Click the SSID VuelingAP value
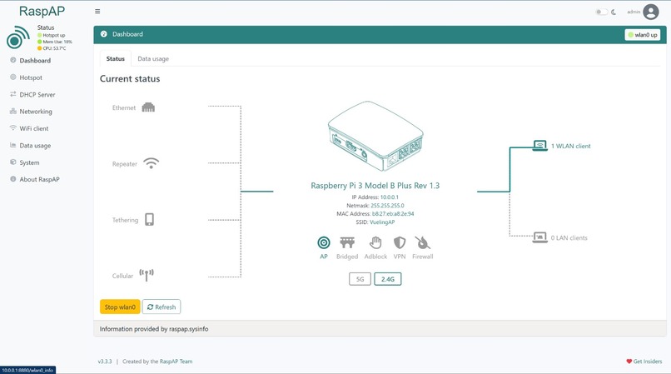Viewport: 671px width, 374px height. [382, 222]
